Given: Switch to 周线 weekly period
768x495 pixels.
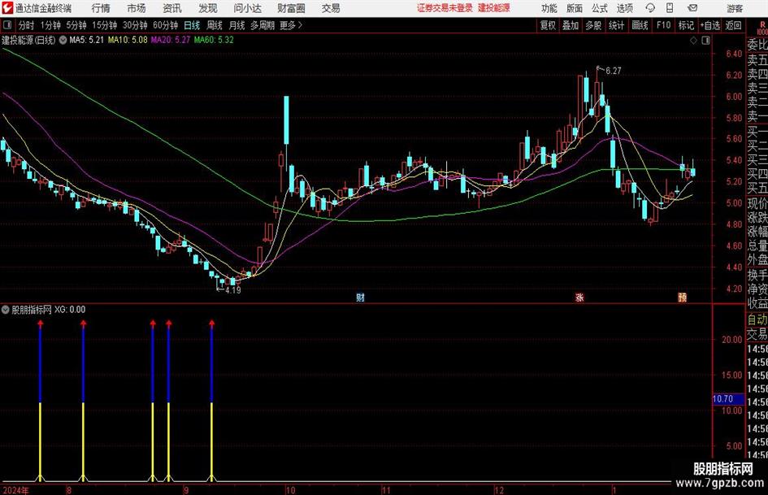Looking at the screenshot, I should pos(215,25).
